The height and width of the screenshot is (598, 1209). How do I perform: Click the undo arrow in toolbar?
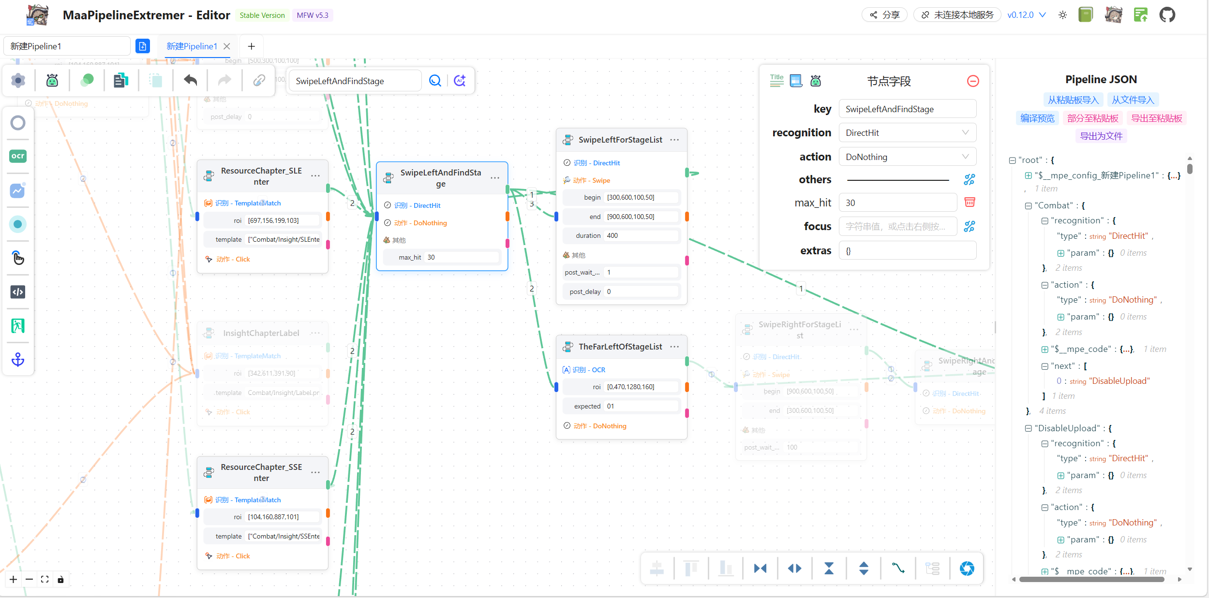pyautogui.click(x=190, y=80)
